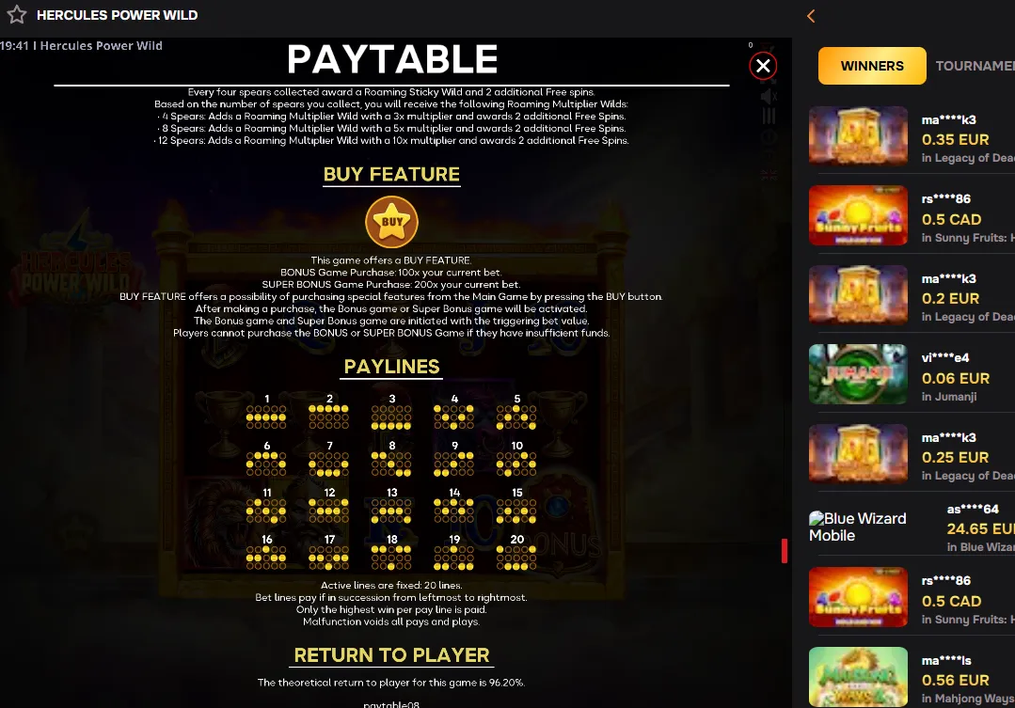Open the Blue Wizard Mobile image
Viewport: 1015px width, 708px height.
click(858, 527)
